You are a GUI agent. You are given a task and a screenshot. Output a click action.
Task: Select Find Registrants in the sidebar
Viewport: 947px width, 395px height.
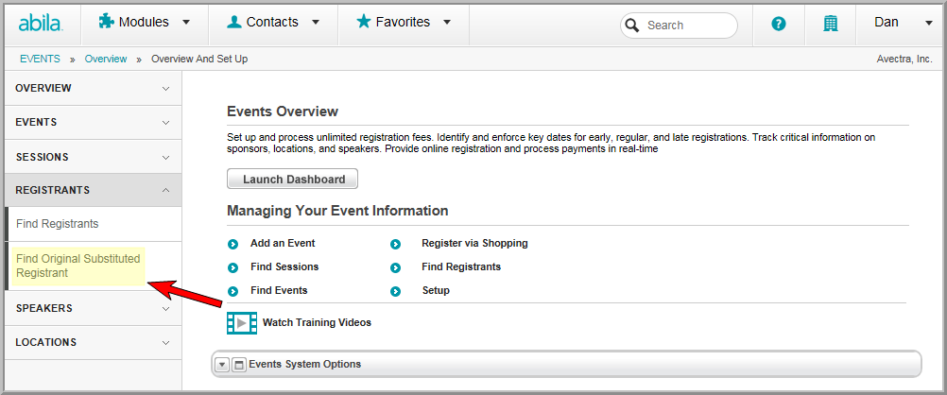click(58, 224)
